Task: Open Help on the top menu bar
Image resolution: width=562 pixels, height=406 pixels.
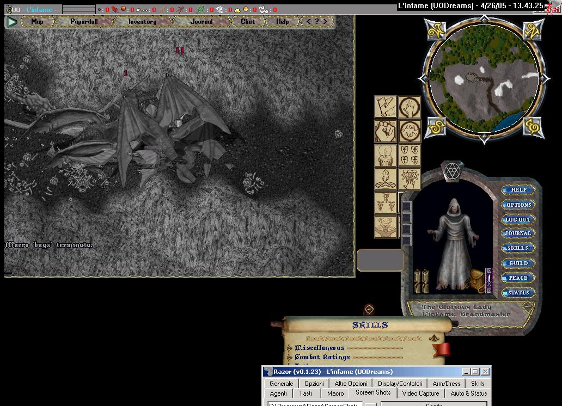Action: click(x=283, y=22)
